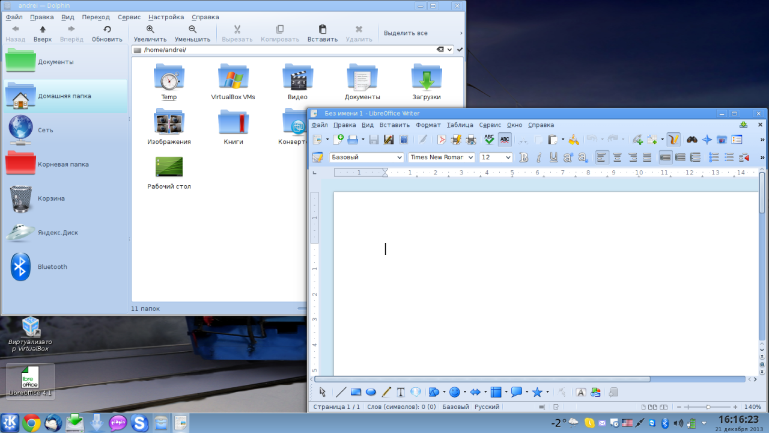Viewport: 769px width, 433px height.
Task: Export document directly as PDF
Action: click(x=442, y=140)
